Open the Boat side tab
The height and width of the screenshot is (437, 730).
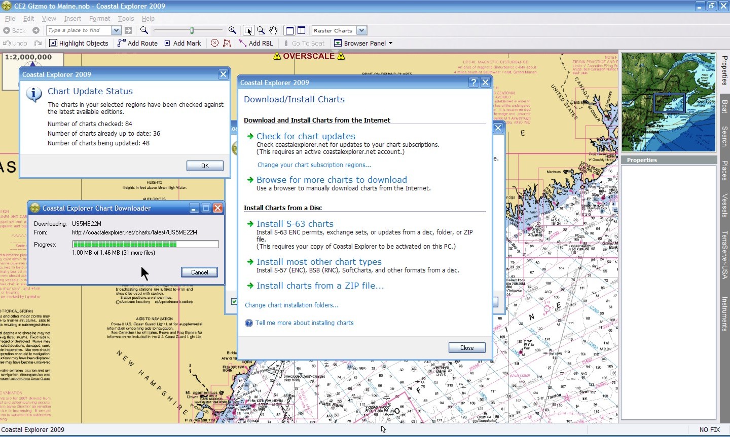(x=724, y=106)
